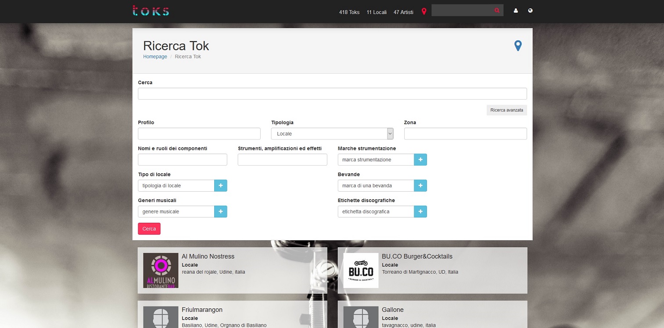Click the toks logo in header

click(x=151, y=11)
